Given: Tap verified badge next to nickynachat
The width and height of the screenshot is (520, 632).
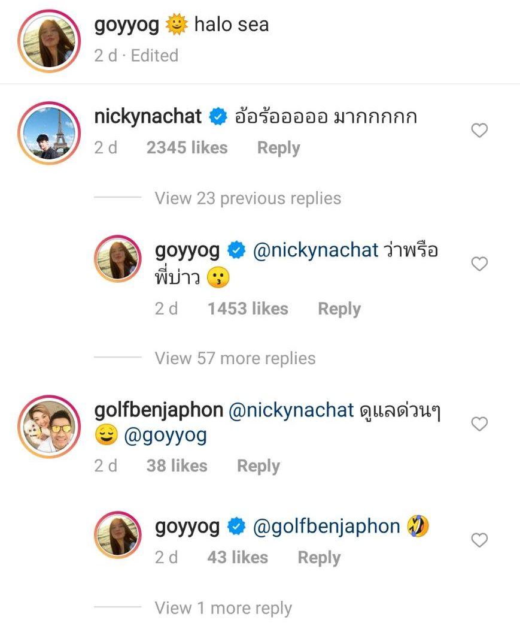Looking at the screenshot, I should pyautogui.click(x=218, y=117).
